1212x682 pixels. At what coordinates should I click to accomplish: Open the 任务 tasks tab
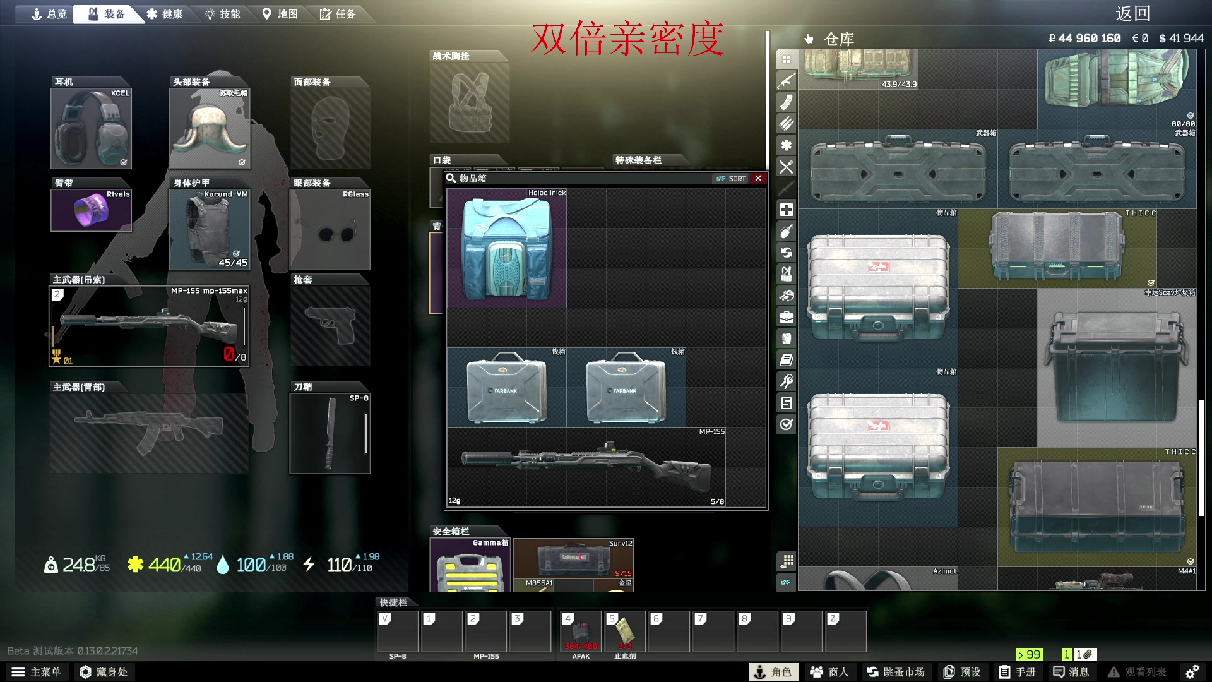338,13
